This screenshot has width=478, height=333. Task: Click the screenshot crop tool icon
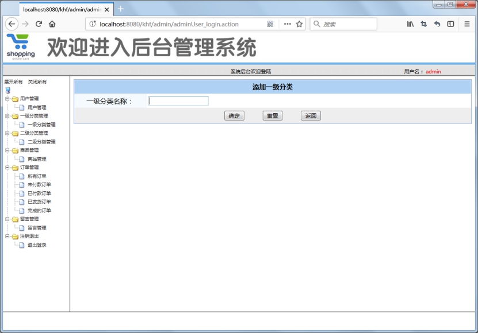[424, 24]
